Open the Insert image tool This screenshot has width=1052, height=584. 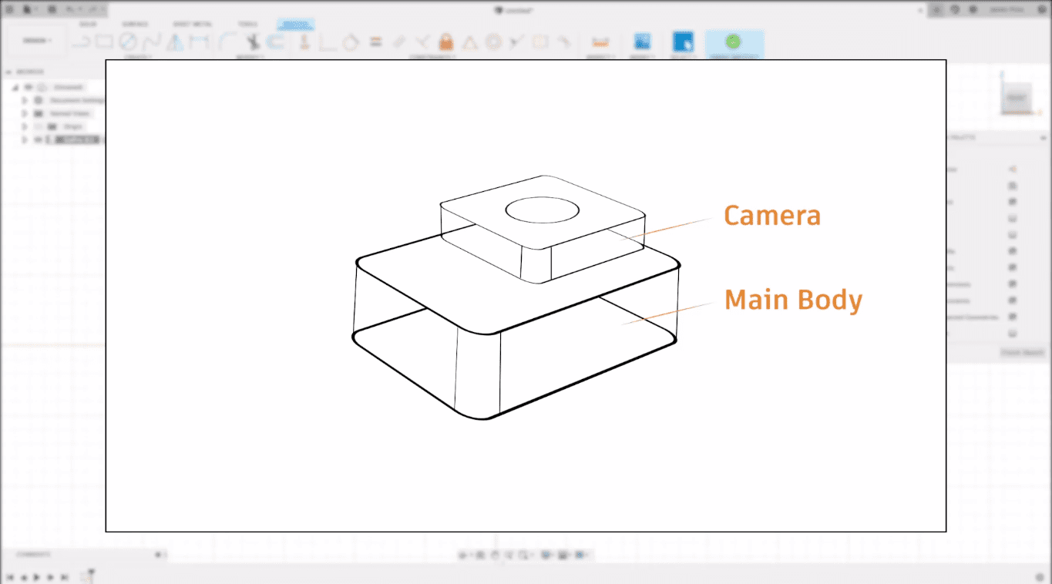tap(642, 41)
